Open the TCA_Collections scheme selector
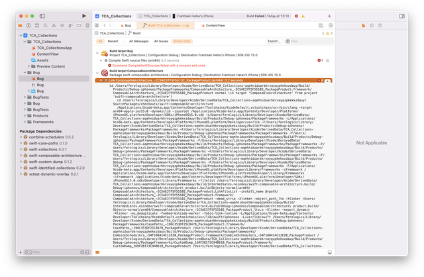424x277 pixels. [154, 16]
